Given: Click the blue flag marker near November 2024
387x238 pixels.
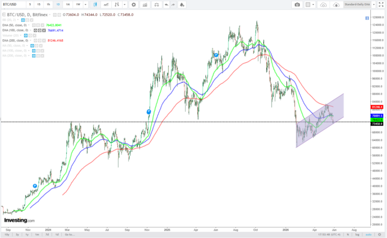Looking at the screenshot, I should tap(148, 112).
